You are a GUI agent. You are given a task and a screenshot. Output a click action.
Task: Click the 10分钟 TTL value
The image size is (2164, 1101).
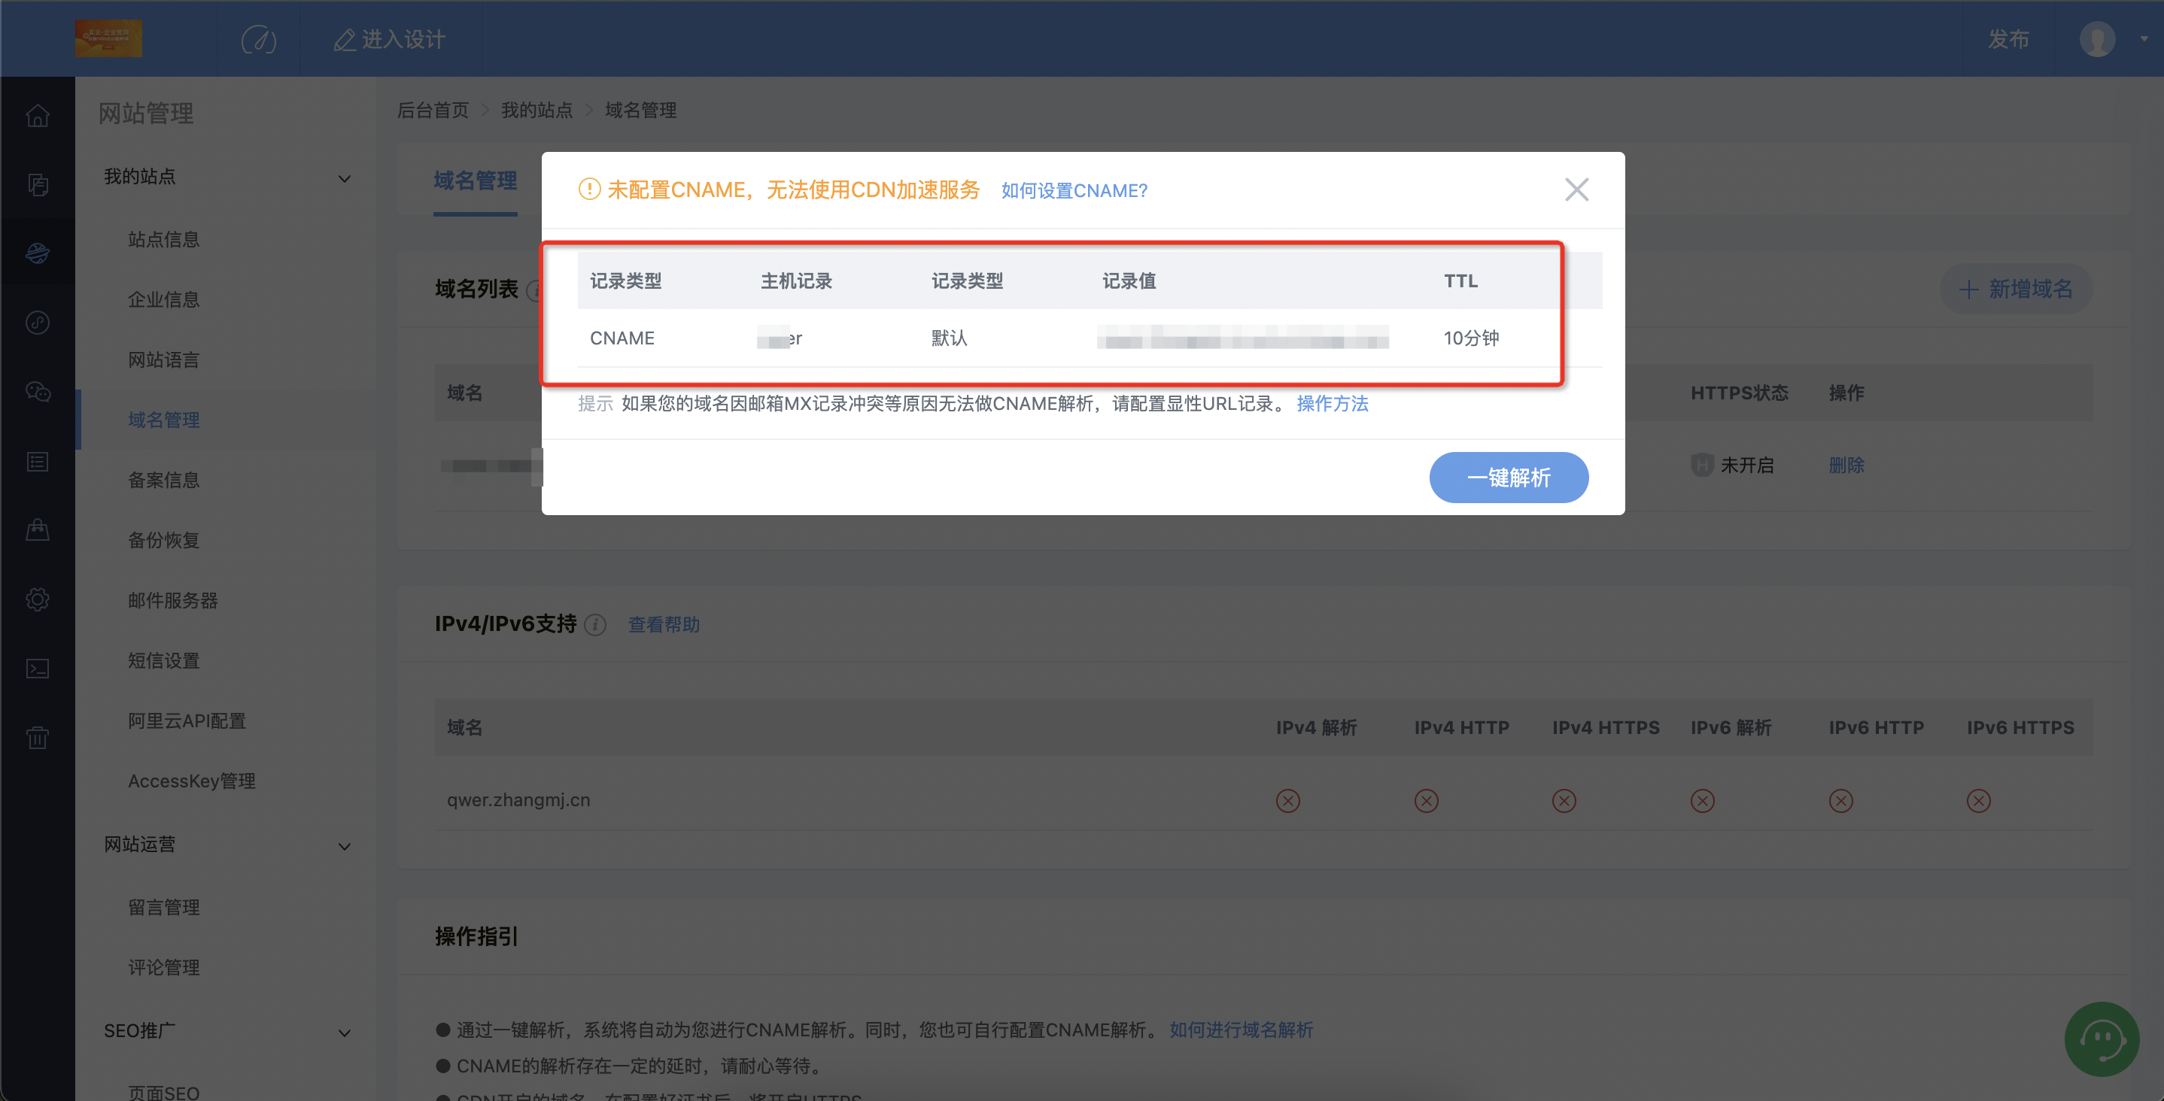[1471, 338]
